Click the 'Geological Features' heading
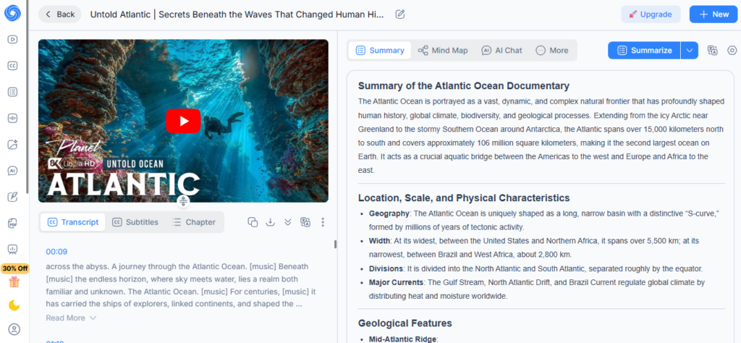The image size is (741, 343). pyautogui.click(x=405, y=323)
